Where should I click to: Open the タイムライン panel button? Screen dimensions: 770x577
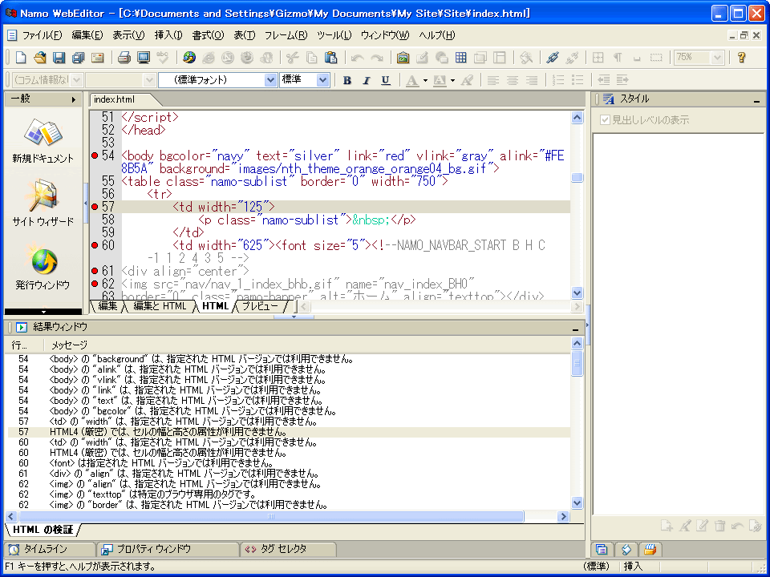coord(49,550)
